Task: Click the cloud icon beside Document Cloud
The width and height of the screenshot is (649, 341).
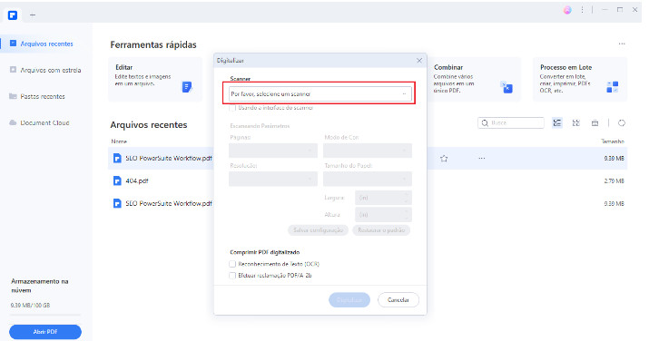Action: click(14, 122)
